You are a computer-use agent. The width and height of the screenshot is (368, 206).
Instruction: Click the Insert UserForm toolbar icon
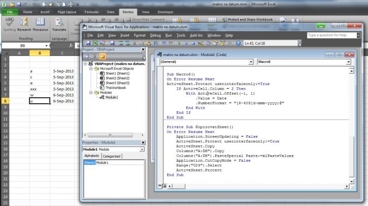click(102, 43)
